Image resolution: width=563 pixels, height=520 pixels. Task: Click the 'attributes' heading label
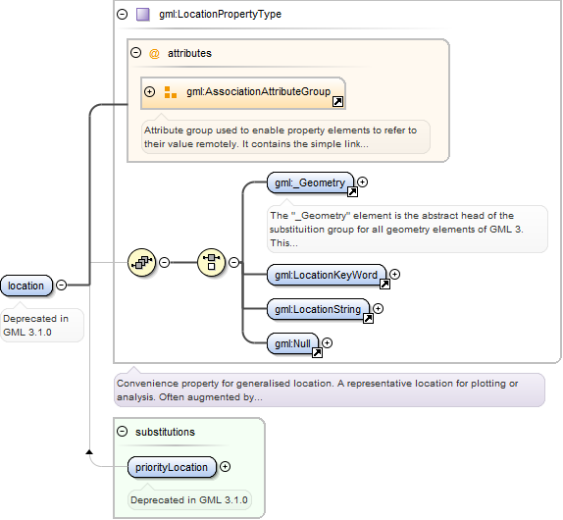pos(189,54)
